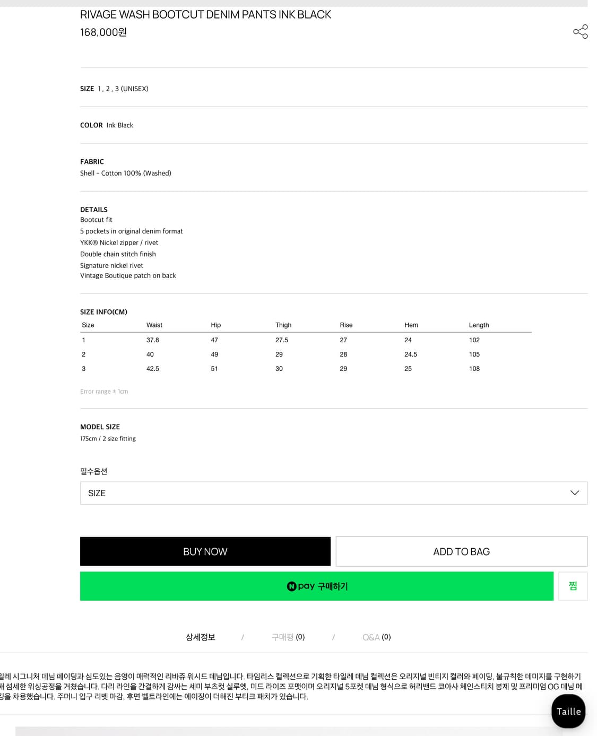Switch to the 상세정보 tab
Screen dimensions: 597x736
tap(200, 637)
